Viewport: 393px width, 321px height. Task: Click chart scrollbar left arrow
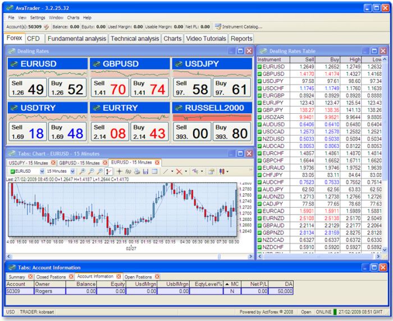click(x=9, y=256)
